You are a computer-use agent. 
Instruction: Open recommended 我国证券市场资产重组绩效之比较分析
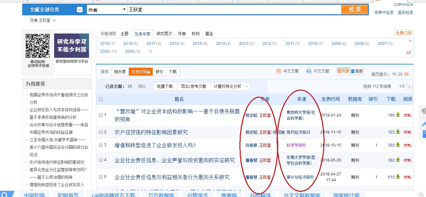59,99
